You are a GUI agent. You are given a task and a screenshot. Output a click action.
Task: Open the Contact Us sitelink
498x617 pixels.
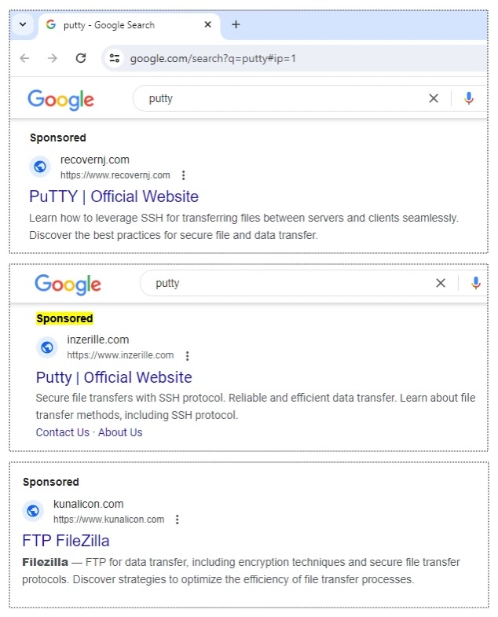pyautogui.click(x=63, y=432)
